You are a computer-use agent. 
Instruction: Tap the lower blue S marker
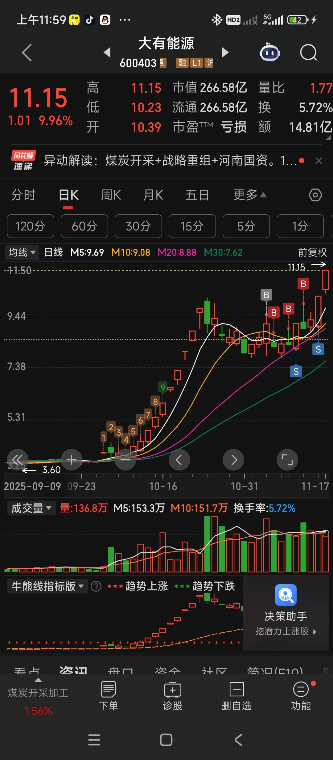(x=296, y=371)
